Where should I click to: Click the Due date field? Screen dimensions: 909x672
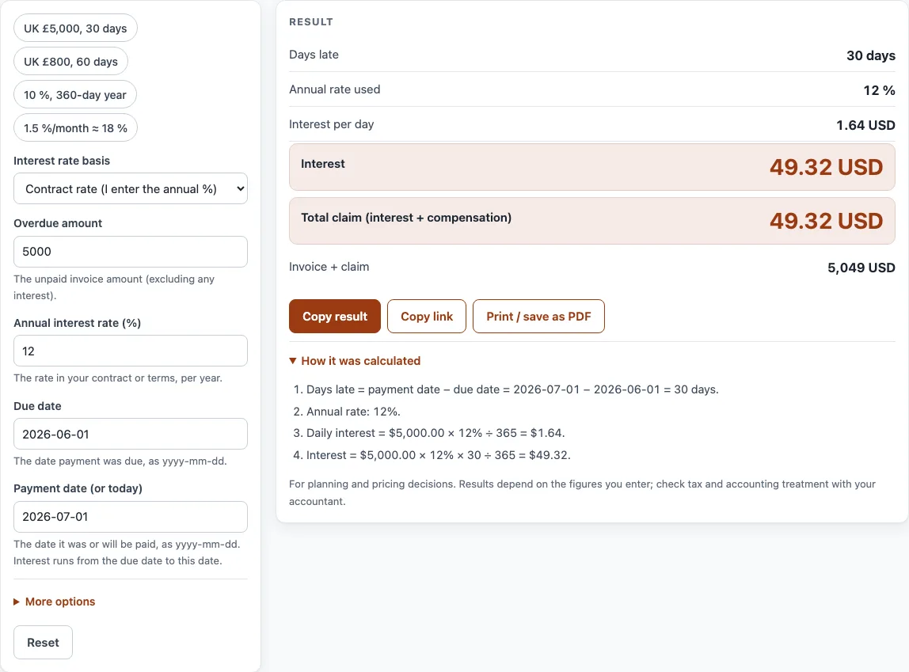click(x=131, y=434)
